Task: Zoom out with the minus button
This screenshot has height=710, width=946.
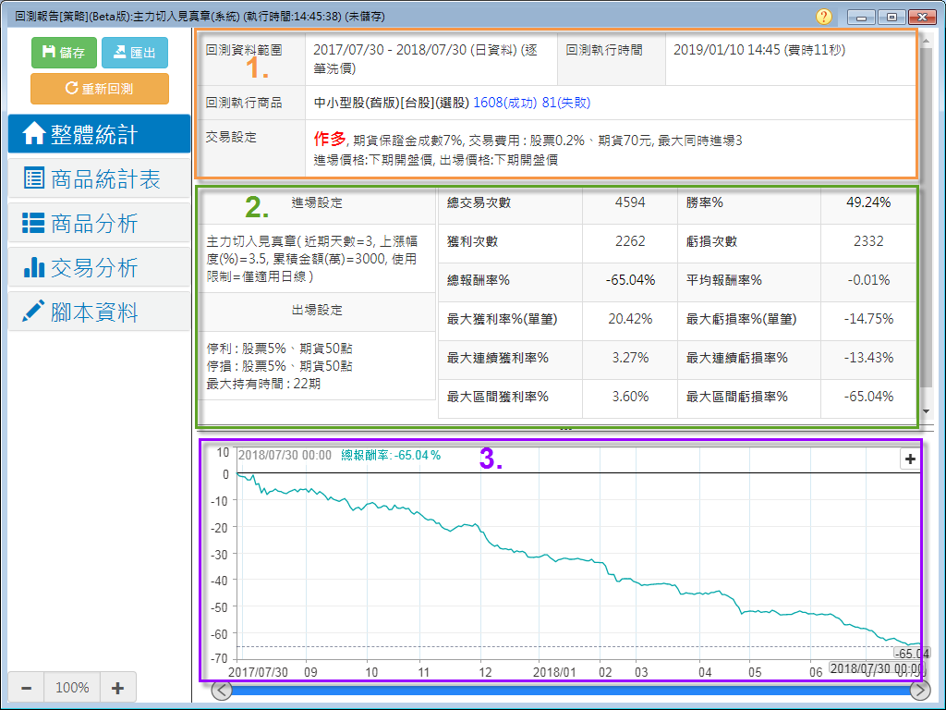Action: click(27, 688)
